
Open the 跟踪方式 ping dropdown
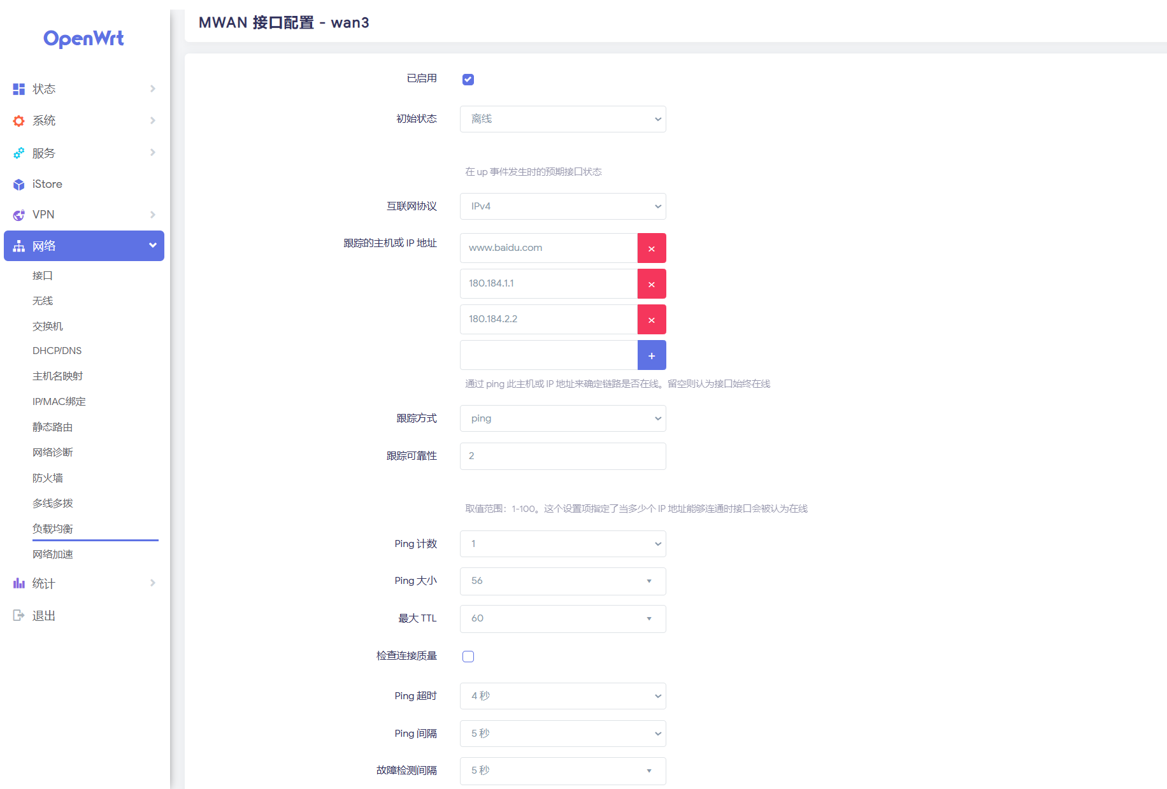click(562, 418)
